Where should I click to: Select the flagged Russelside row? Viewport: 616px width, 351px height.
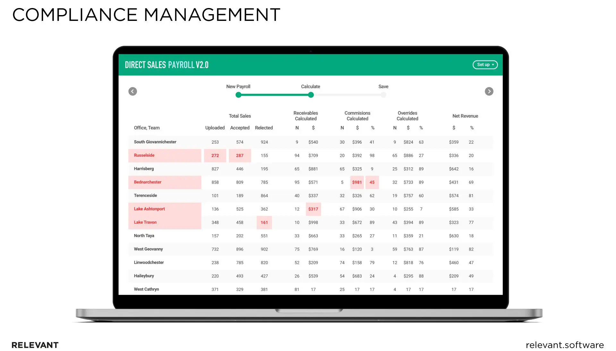[x=165, y=155]
